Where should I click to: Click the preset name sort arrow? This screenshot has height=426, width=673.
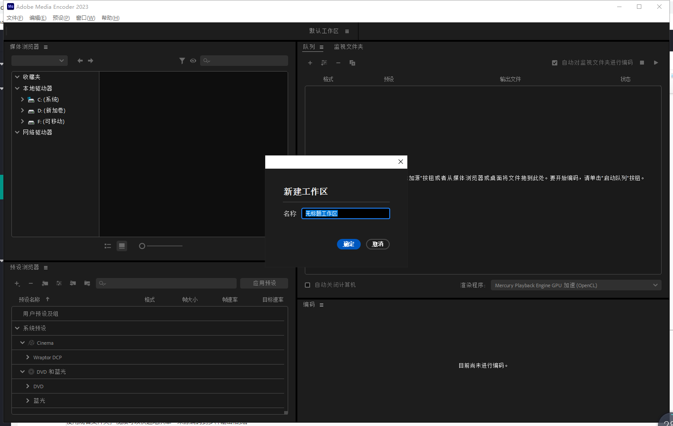coord(48,299)
